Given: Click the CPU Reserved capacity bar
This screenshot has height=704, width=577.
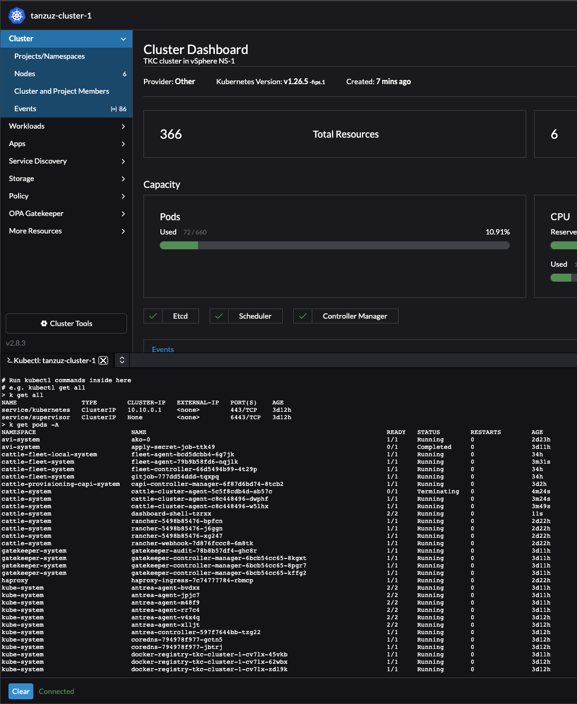Looking at the screenshot, I should (564, 246).
